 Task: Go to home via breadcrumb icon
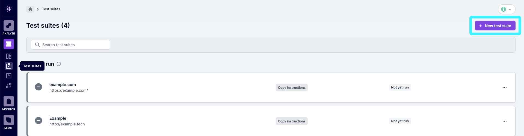point(30,9)
